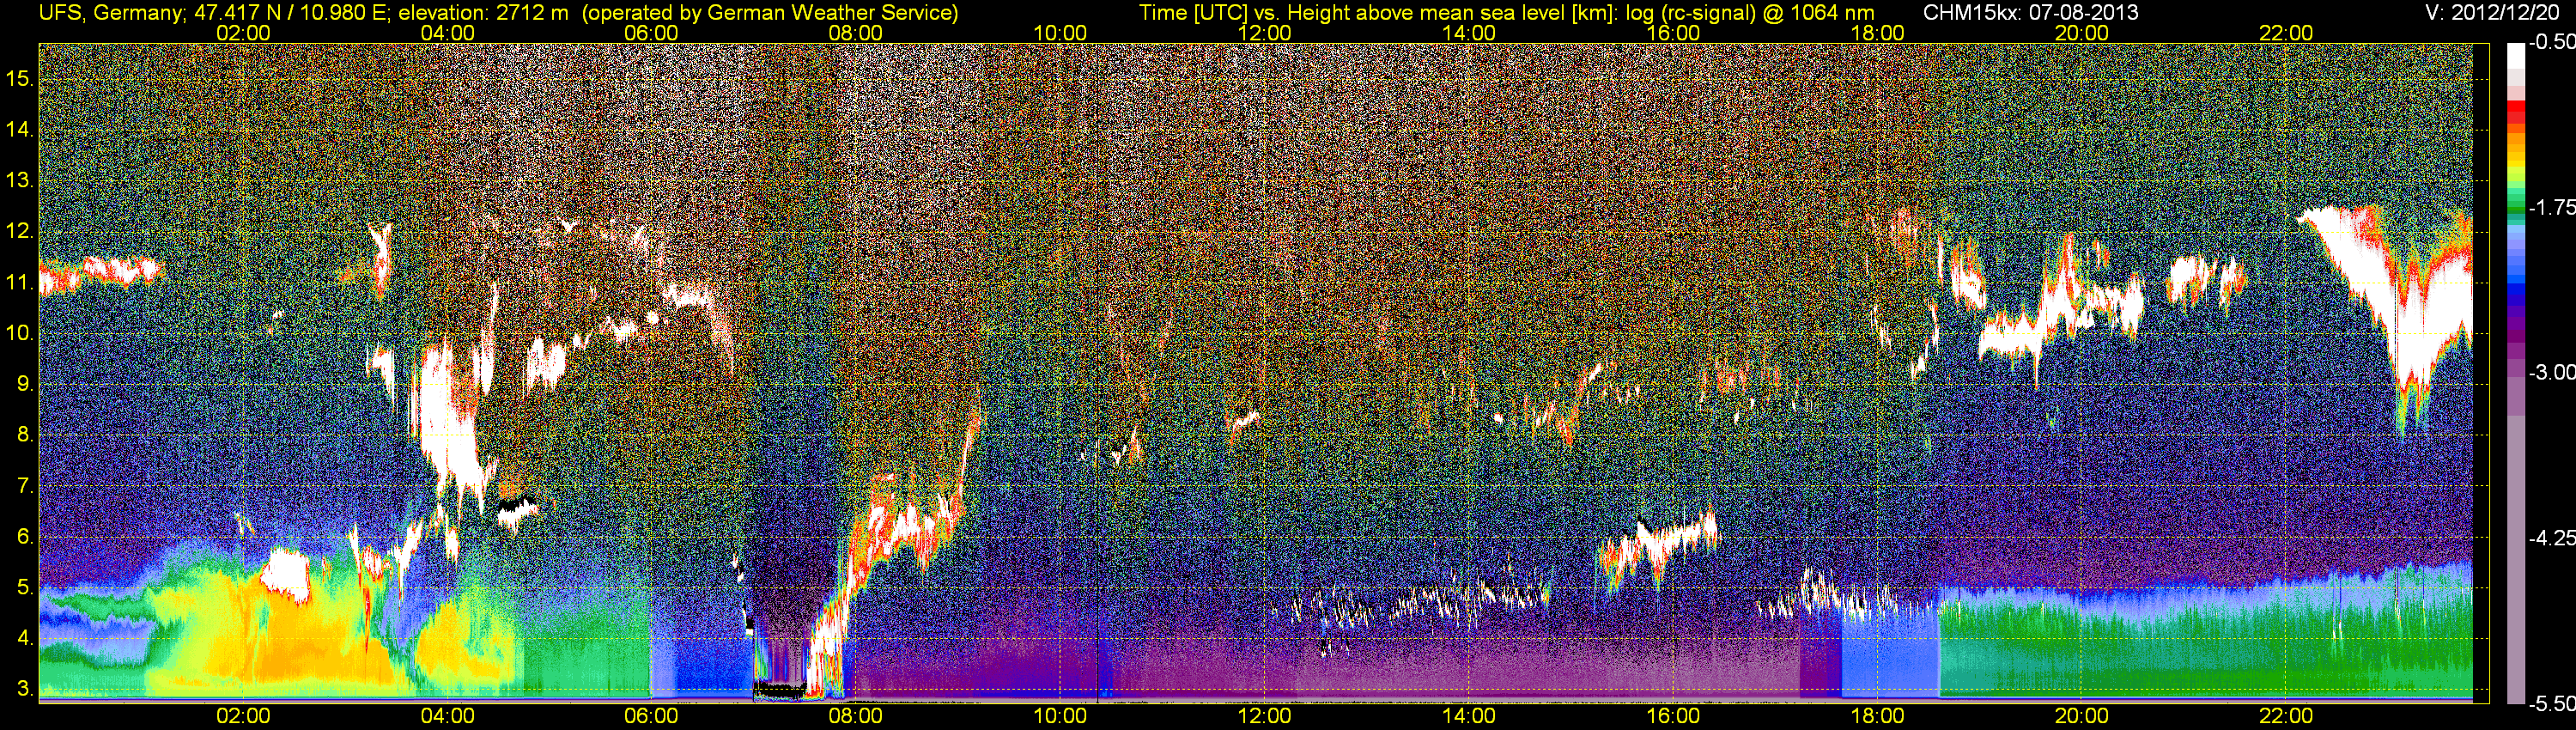Image resolution: width=2576 pixels, height=730 pixels.
Task: Click the top time axis label 10:00
Action: [1060, 33]
